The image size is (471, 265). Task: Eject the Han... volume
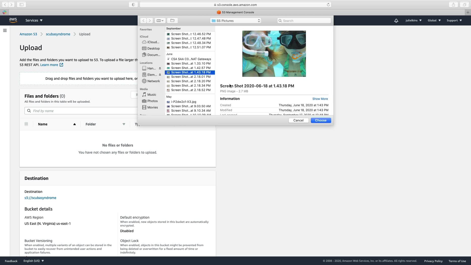pos(160,68)
